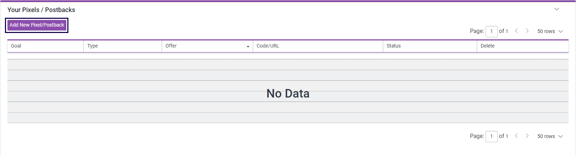This screenshot has height=155, width=576.
Task: Click the Add New Pixel/Postback button
Action: [37, 25]
